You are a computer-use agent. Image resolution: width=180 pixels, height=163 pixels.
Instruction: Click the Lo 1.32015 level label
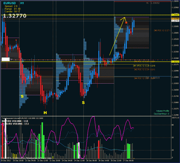(153, 78)
